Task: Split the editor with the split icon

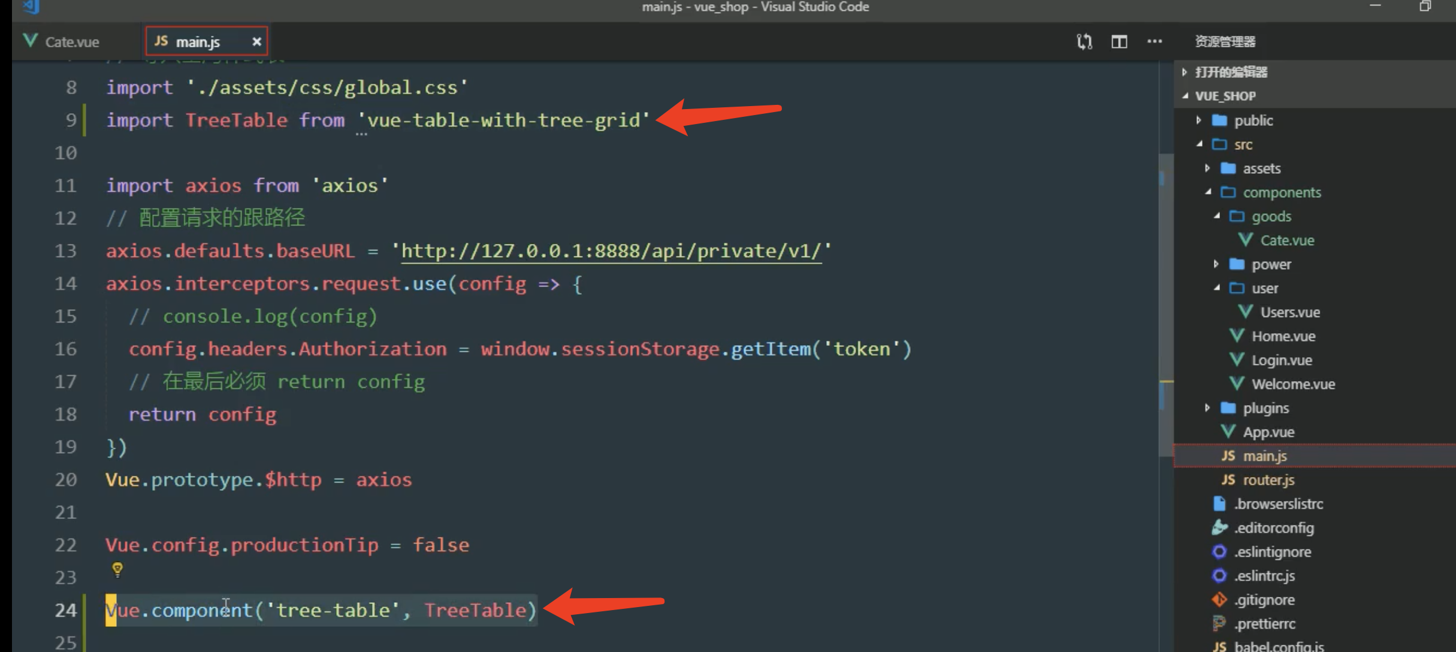Action: click(1119, 42)
